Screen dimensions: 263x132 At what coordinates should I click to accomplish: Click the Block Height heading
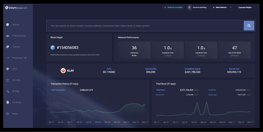[x=57, y=37]
